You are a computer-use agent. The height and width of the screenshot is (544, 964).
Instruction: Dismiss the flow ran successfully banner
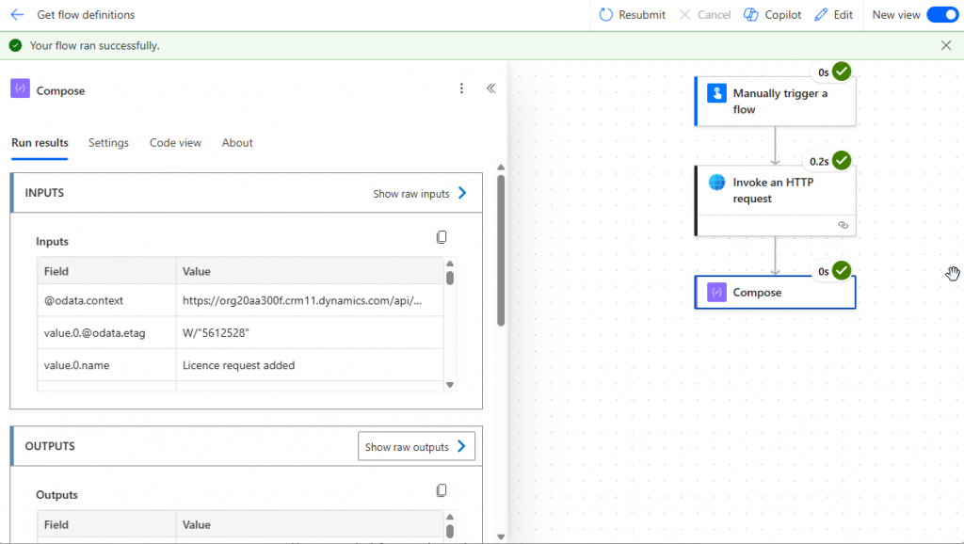coord(946,45)
